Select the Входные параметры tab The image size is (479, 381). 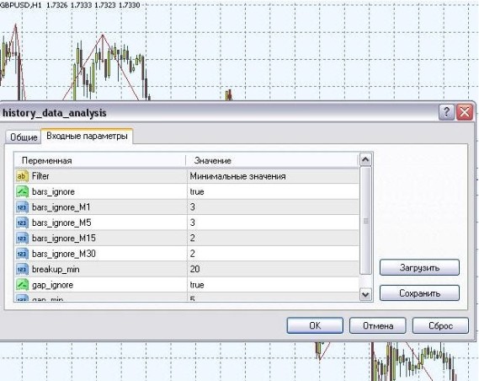pyautogui.click(x=87, y=136)
